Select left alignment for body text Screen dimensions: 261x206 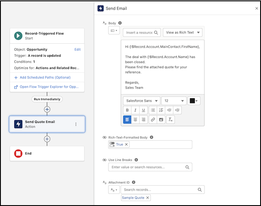127,119
